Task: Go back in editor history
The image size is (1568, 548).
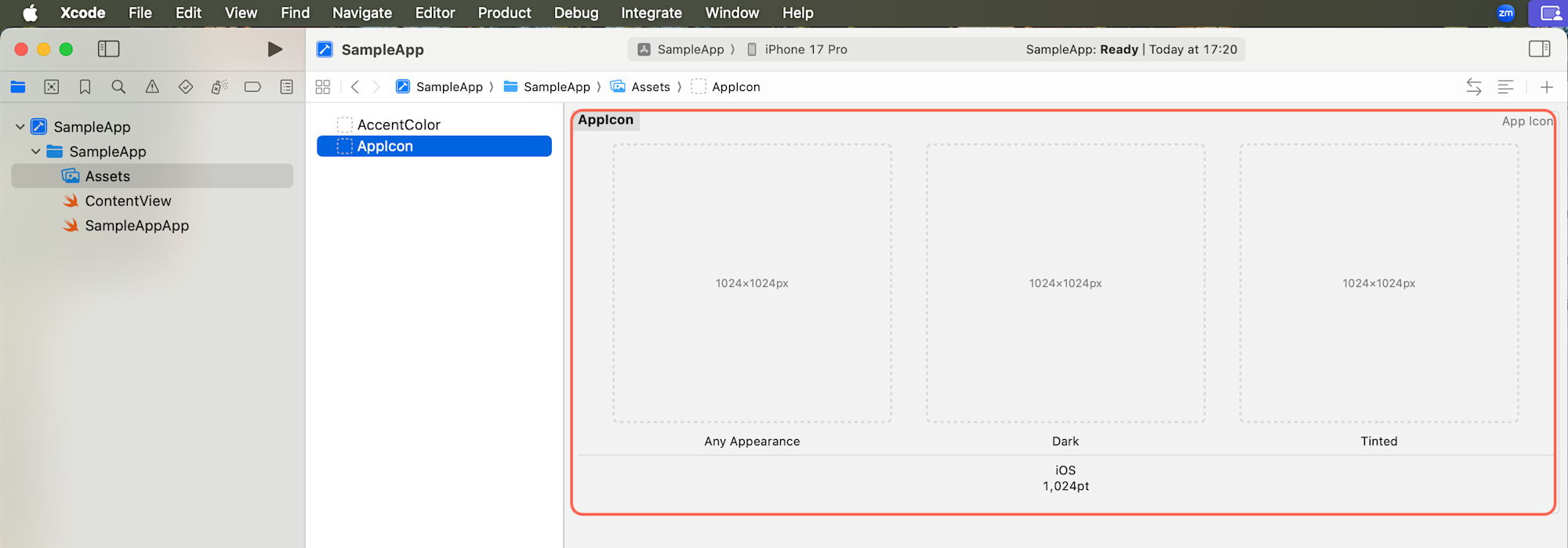Action: [355, 87]
